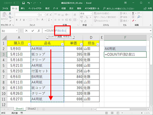The height and width of the screenshot is (115, 153).
Task: Click the zoom slider
Action: click(x=132, y=113)
